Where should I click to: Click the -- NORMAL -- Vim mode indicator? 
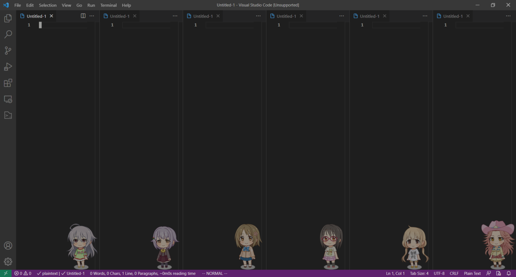pos(215,273)
